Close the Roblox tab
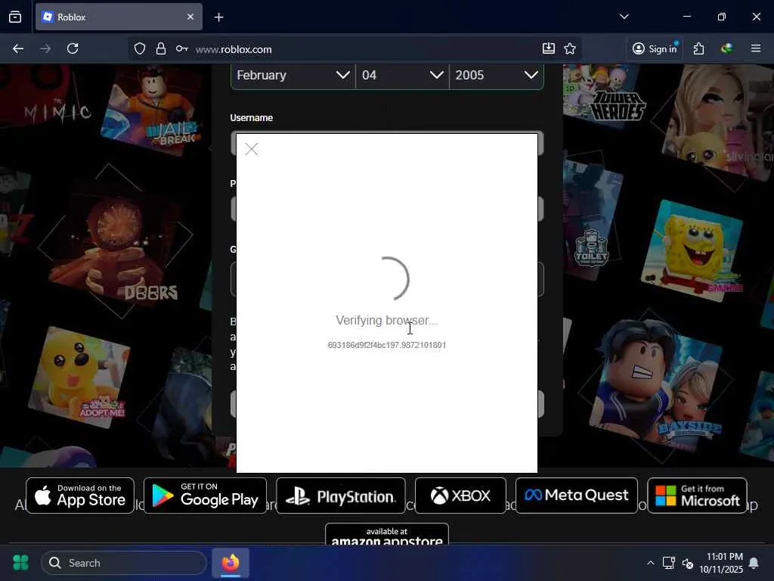The height and width of the screenshot is (581, 774). point(190,17)
